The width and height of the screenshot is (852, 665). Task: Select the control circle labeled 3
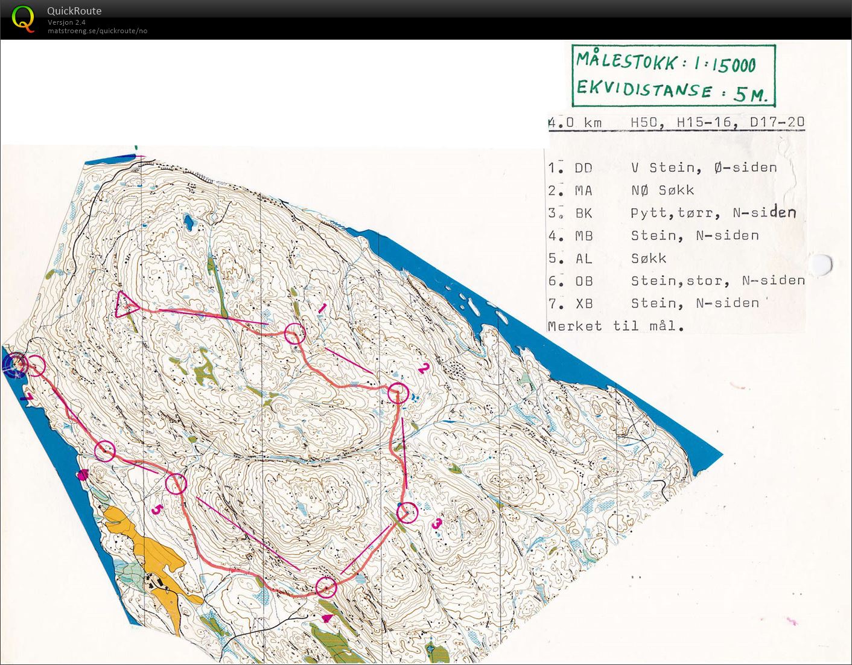coord(407,512)
